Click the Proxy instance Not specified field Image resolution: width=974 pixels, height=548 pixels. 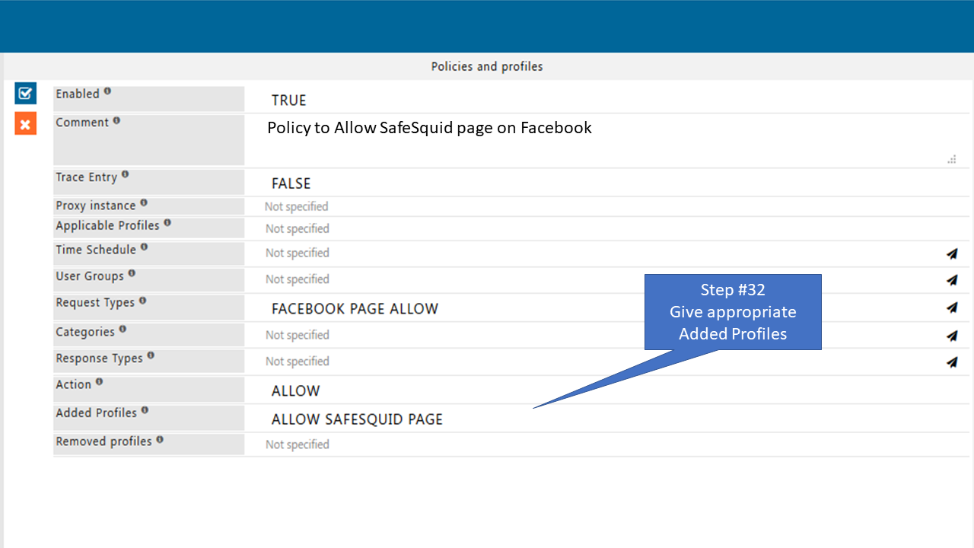[x=297, y=207]
